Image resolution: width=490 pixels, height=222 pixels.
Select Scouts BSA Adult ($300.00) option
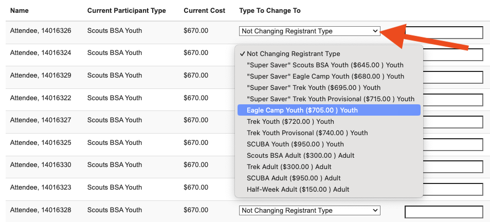pyautogui.click(x=300, y=156)
